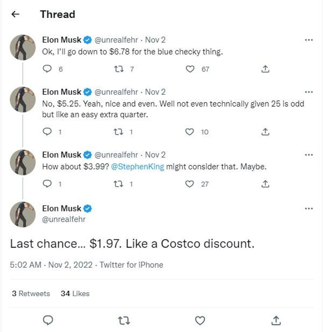The width and height of the screenshot is (323, 332).
Task: Click the back arrow beside Thread
Action: (15, 14)
